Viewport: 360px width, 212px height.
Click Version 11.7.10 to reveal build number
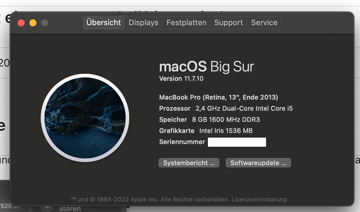point(181,78)
